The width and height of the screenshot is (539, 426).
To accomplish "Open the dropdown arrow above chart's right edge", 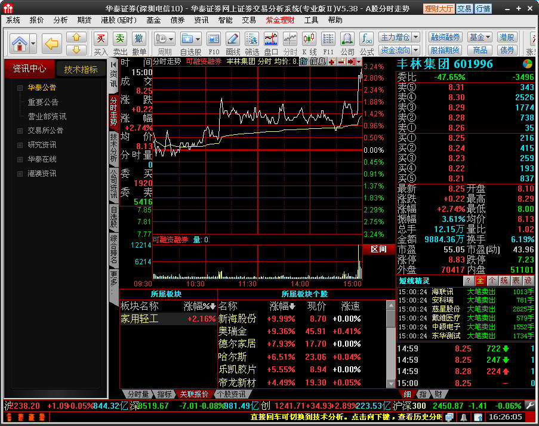I will pyautogui.click(x=359, y=62).
